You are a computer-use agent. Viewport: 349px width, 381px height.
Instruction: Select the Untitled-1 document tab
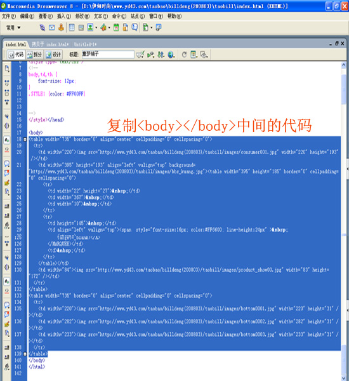pos(85,44)
